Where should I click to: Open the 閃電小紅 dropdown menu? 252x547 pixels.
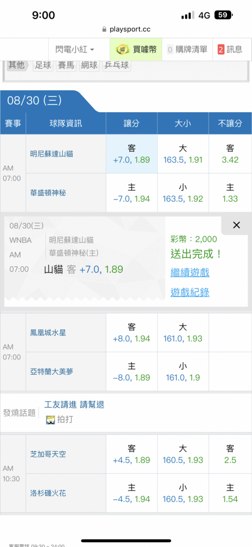pyautogui.click(x=75, y=50)
